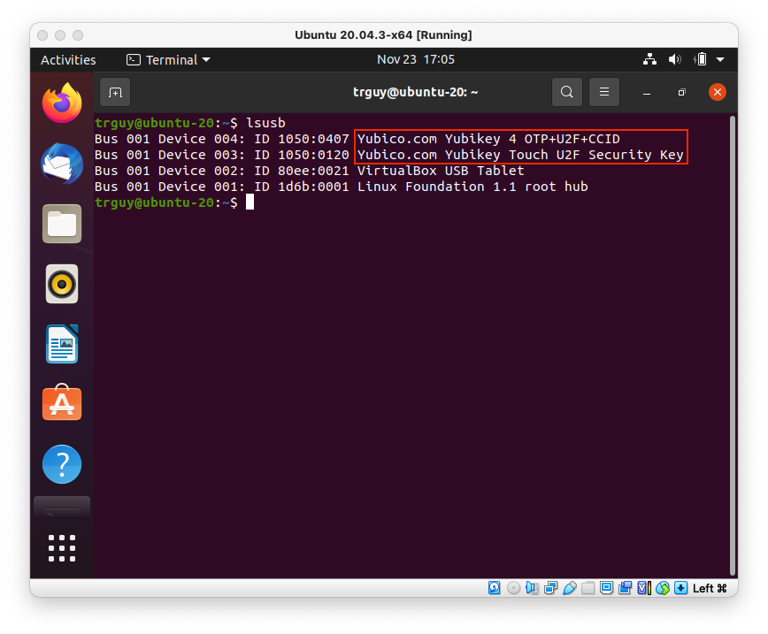This screenshot has height=634, width=768.
Task: Open the Help icon in the dock
Action: point(62,464)
